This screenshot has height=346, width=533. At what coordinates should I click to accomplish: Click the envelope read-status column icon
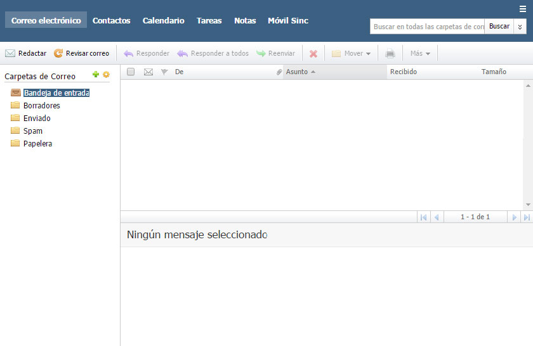(x=148, y=72)
